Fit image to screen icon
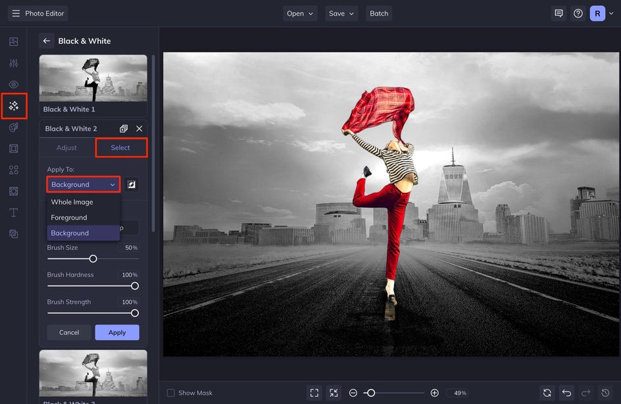This screenshot has height=404, width=621. 314,393
